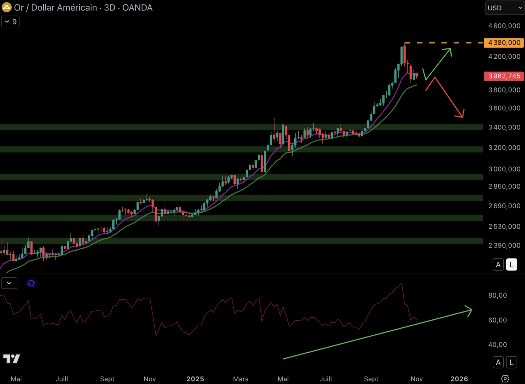Toggle log scale L on main price pane
Screen dimensions: 525x384
[x=511, y=265]
